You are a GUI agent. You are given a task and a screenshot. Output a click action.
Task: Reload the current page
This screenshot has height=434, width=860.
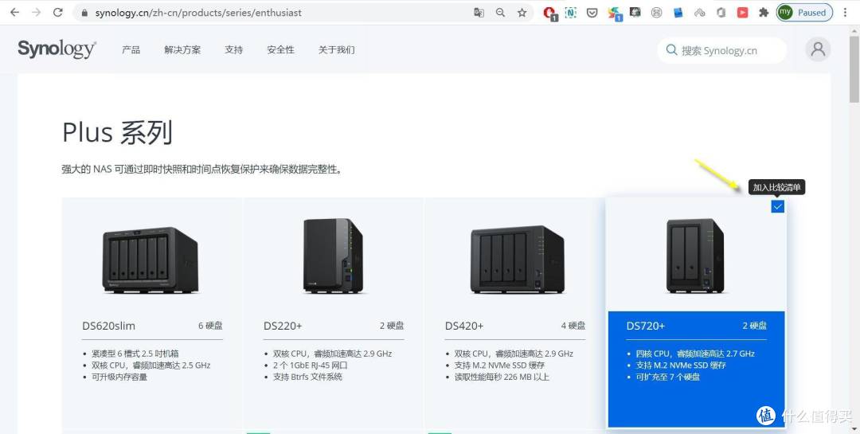[57, 12]
